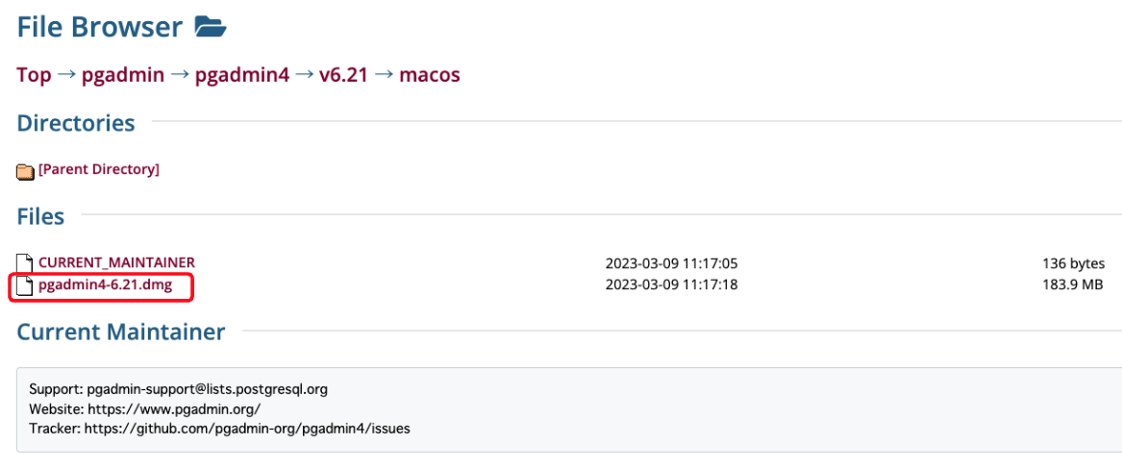This screenshot has height=468, width=1122.
Task: Go to Top in the breadcrumb
Action: pos(34,74)
